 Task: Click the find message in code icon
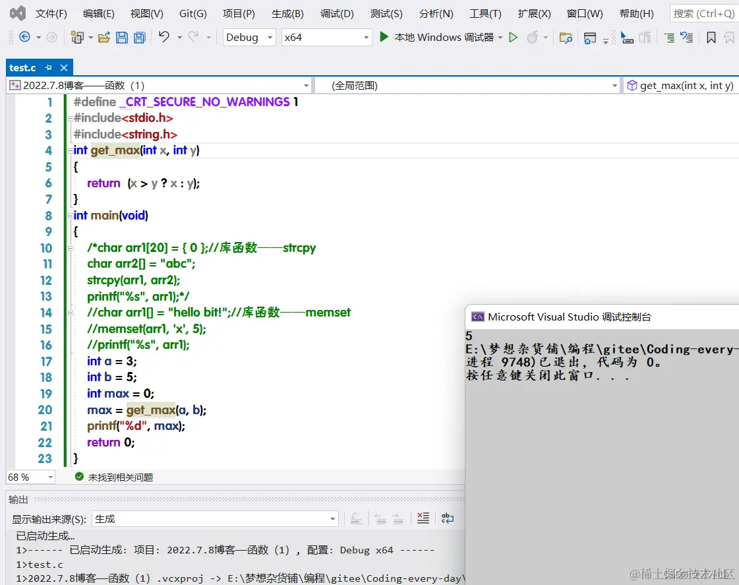tap(356, 518)
